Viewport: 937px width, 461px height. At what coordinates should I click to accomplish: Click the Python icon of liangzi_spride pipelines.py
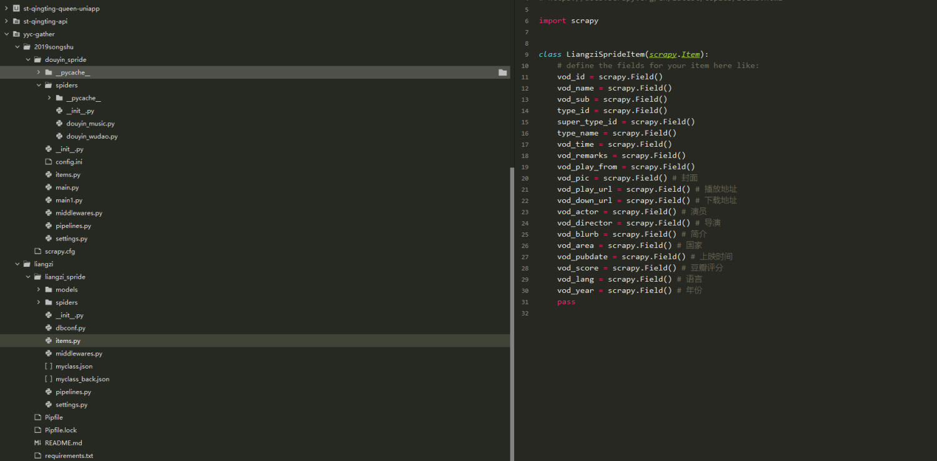49,392
